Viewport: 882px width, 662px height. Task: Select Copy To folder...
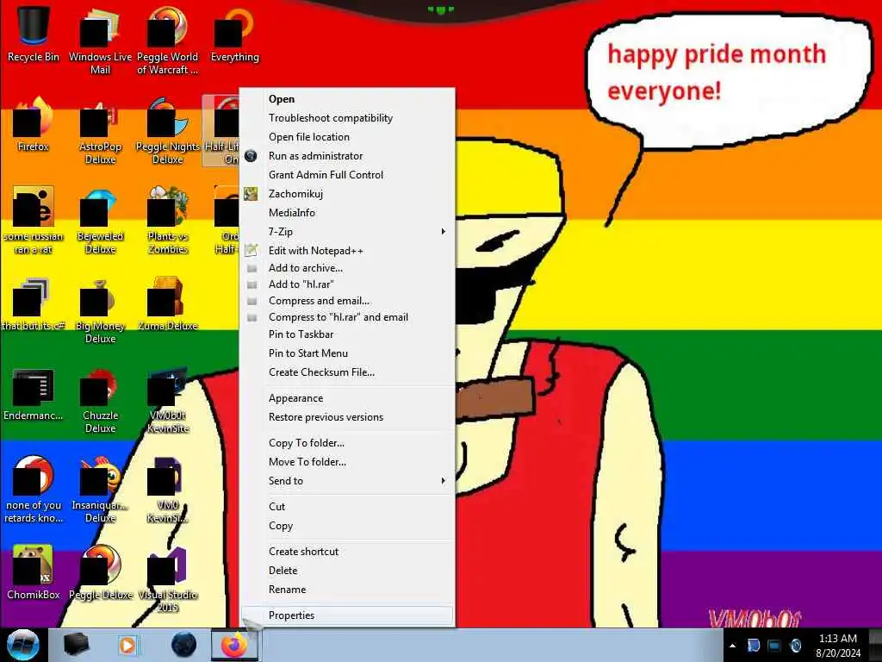347,443
